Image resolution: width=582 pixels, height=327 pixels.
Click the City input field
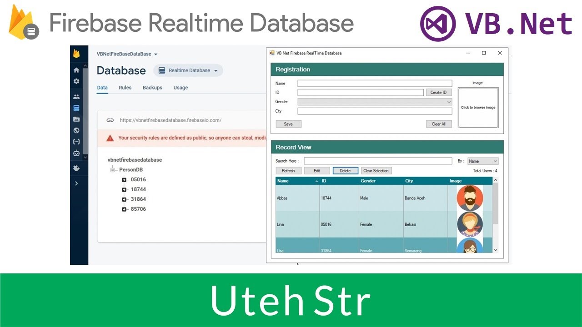coord(375,111)
